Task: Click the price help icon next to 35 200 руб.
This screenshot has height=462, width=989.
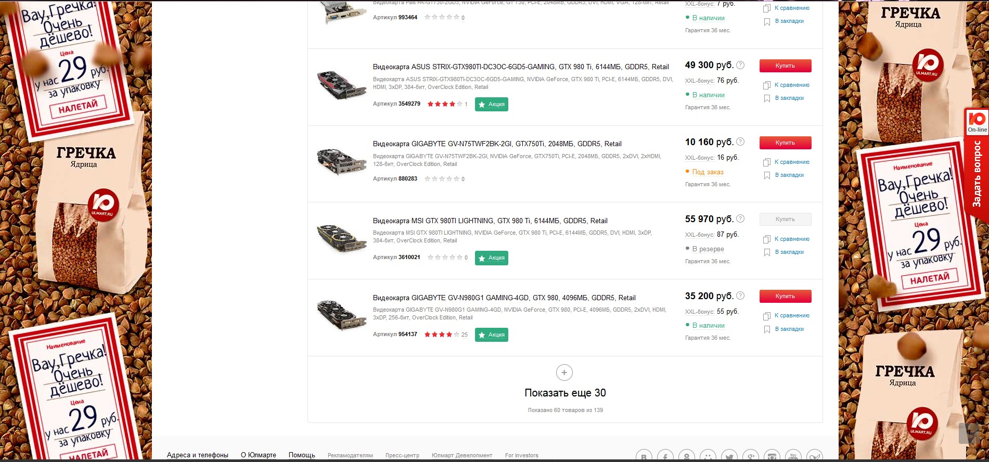Action: [740, 296]
